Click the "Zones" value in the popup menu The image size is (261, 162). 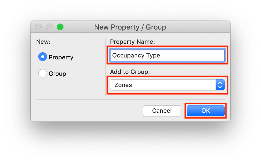coord(123,85)
